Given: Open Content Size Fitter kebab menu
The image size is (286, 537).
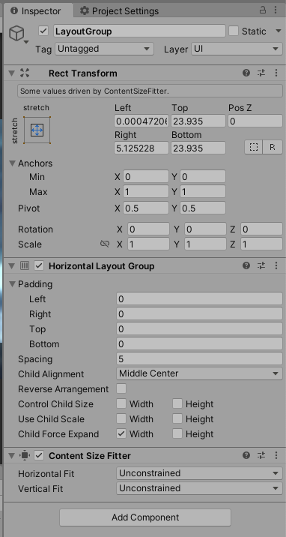Looking at the screenshot, I should coord(276,455).
